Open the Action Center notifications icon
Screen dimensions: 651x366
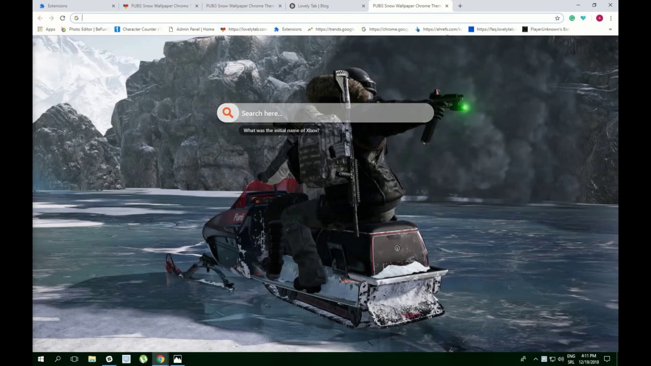pyautogui.click(x=607, y=359)
